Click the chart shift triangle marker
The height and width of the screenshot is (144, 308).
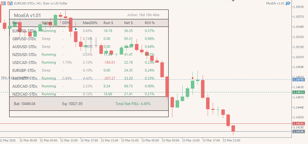[234, 1]
